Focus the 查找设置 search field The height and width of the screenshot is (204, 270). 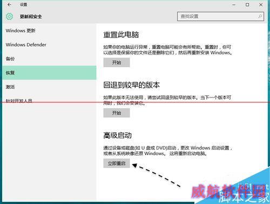220,17
